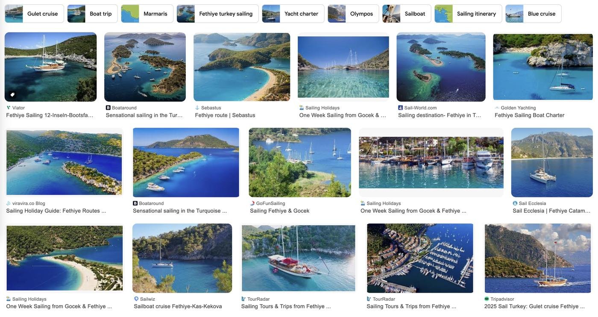
Task: Open Sailing Holiday Guide: Fethiye Routes link
Action: point(56,211)
